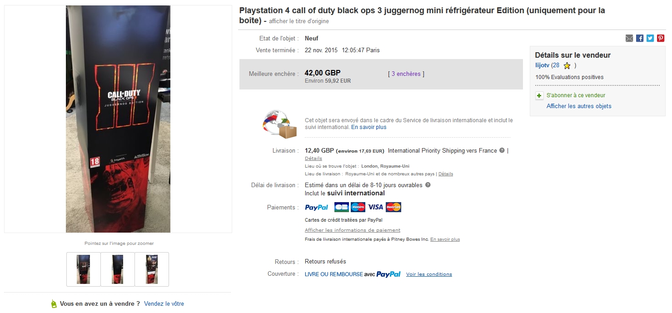The height and width of the screenshot is (313, 672).
Task: Open the "3 enchères" bid history
Action: pos(406,74)
